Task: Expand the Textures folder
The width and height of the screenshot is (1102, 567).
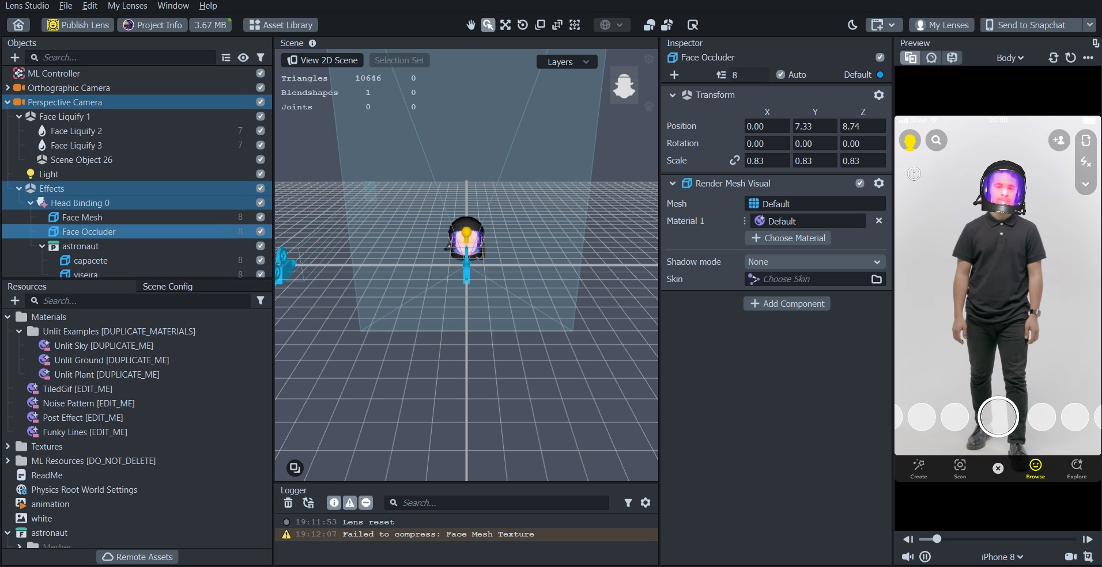Action: 7,446
